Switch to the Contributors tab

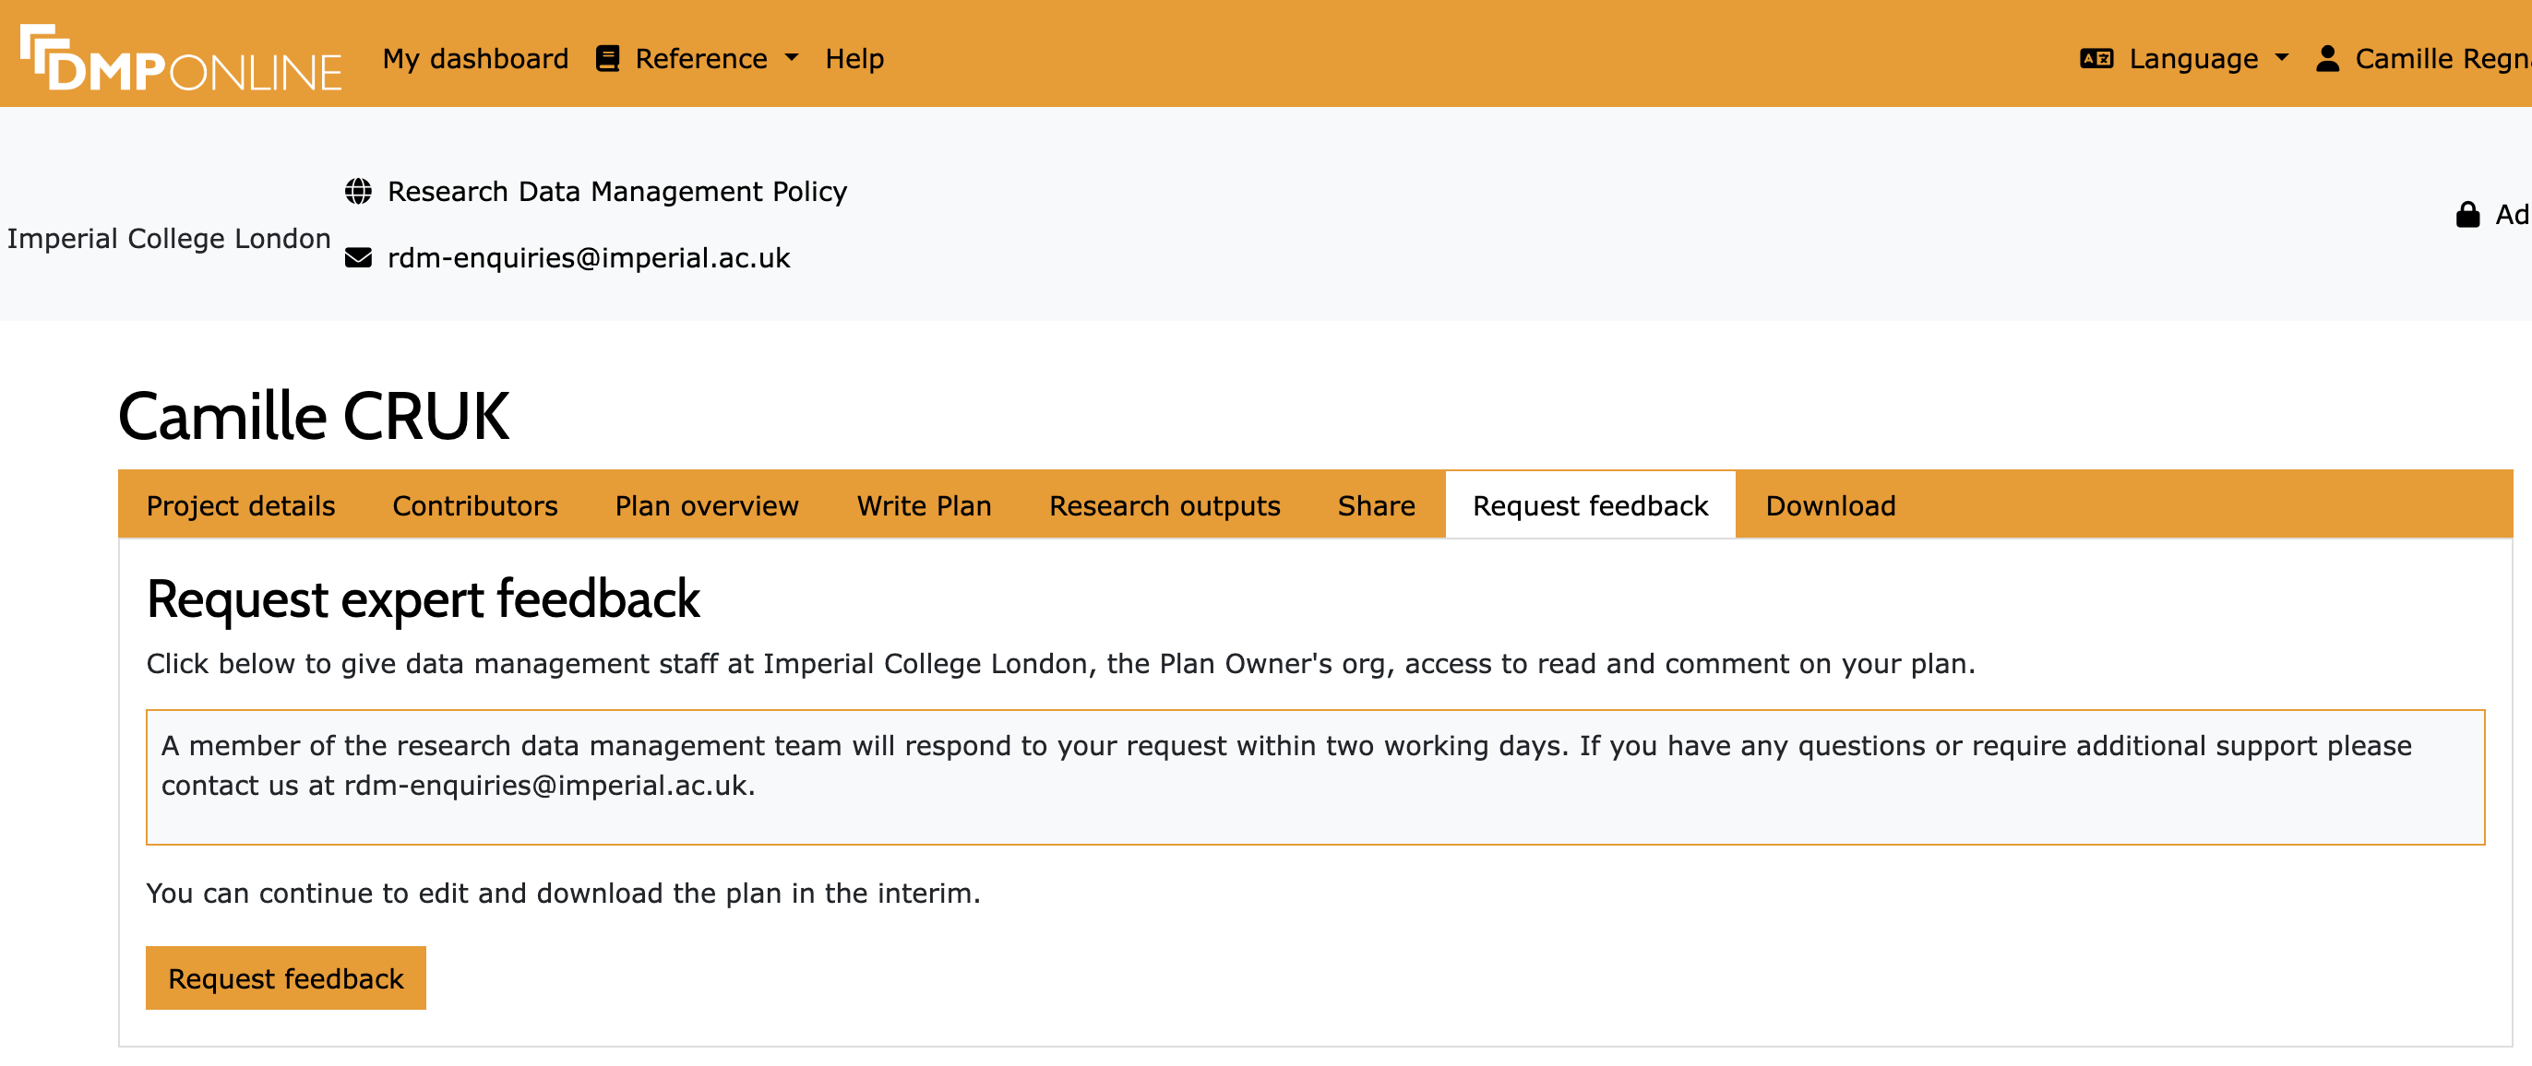[x=474, y=505]
